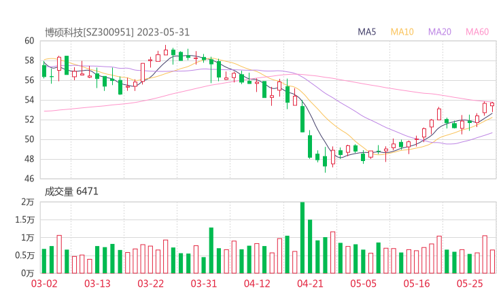Click the 03-13 date label

click(97, 283)
